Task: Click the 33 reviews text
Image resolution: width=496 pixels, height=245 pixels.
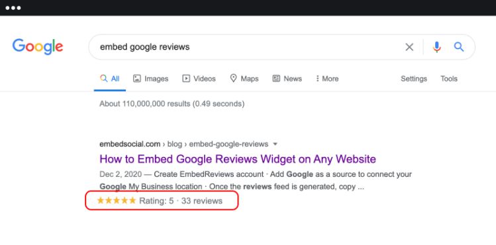Action: tap(202, 201)
